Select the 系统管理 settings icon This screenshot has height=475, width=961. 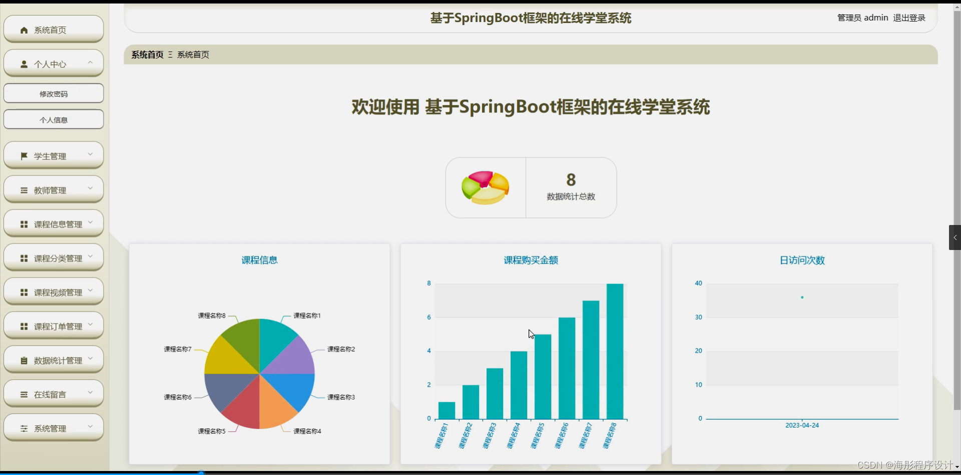point(23,428)
